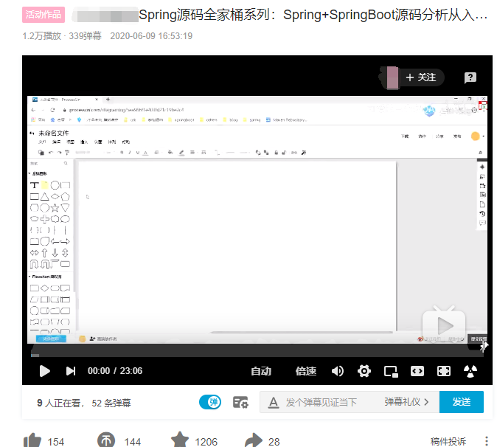Image resolution: width=497 pixels, height=447 pixels.
Task: Mute the video volume
Action: point(338,371)
